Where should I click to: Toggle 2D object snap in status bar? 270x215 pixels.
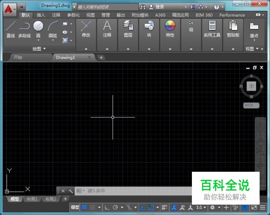pos(151,208)
